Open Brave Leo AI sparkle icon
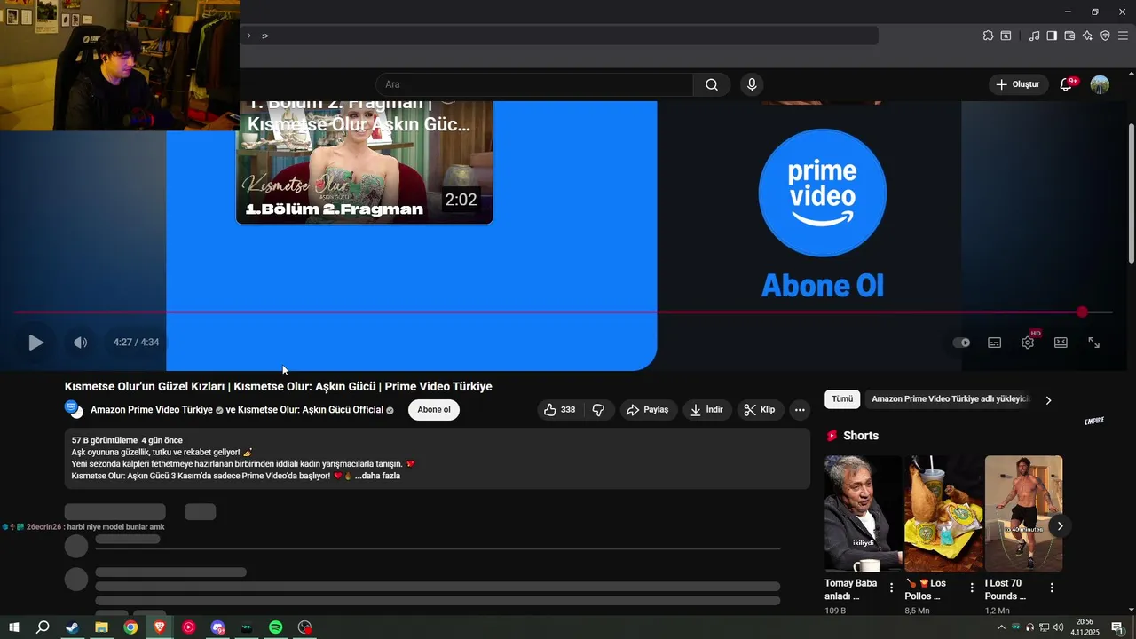 click(x=1087, y=35)
